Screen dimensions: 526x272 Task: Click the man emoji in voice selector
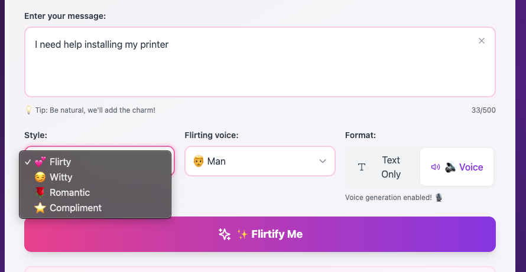[199, 161]
